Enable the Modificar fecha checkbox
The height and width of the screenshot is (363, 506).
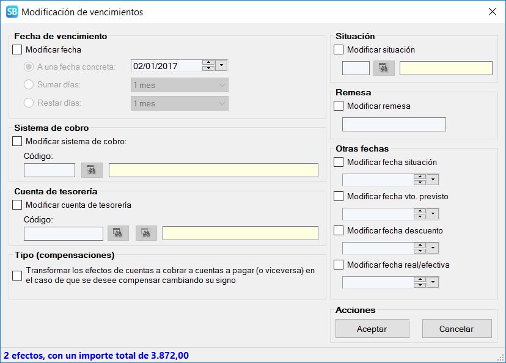(x=17, y=50)
